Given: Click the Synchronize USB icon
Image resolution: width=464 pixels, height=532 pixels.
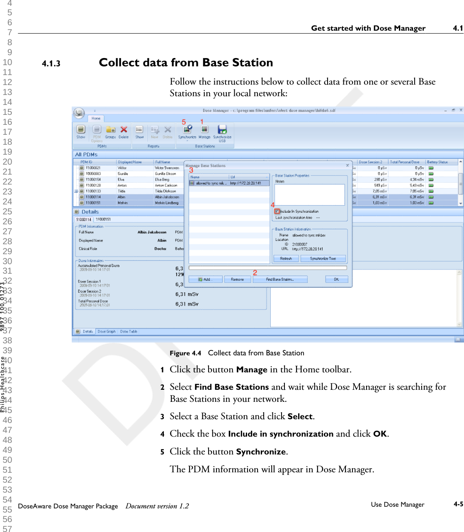Looking at the screenshot, I should pos(222,129).
